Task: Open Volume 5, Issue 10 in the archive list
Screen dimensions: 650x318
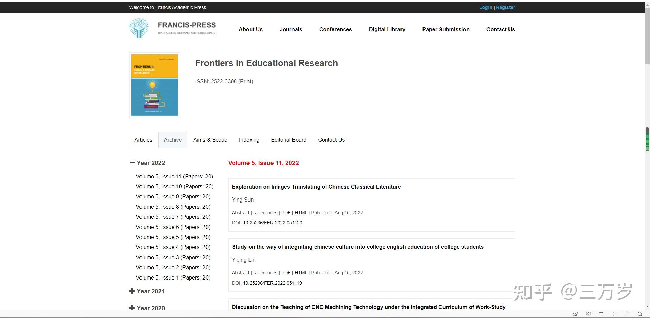Action: [175, 186]
